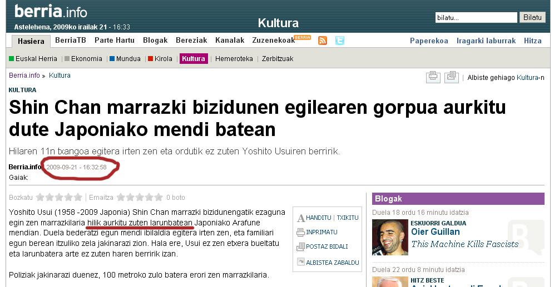Open the Oier Guillan blog link
554x287 pixels.
point(436,231)
